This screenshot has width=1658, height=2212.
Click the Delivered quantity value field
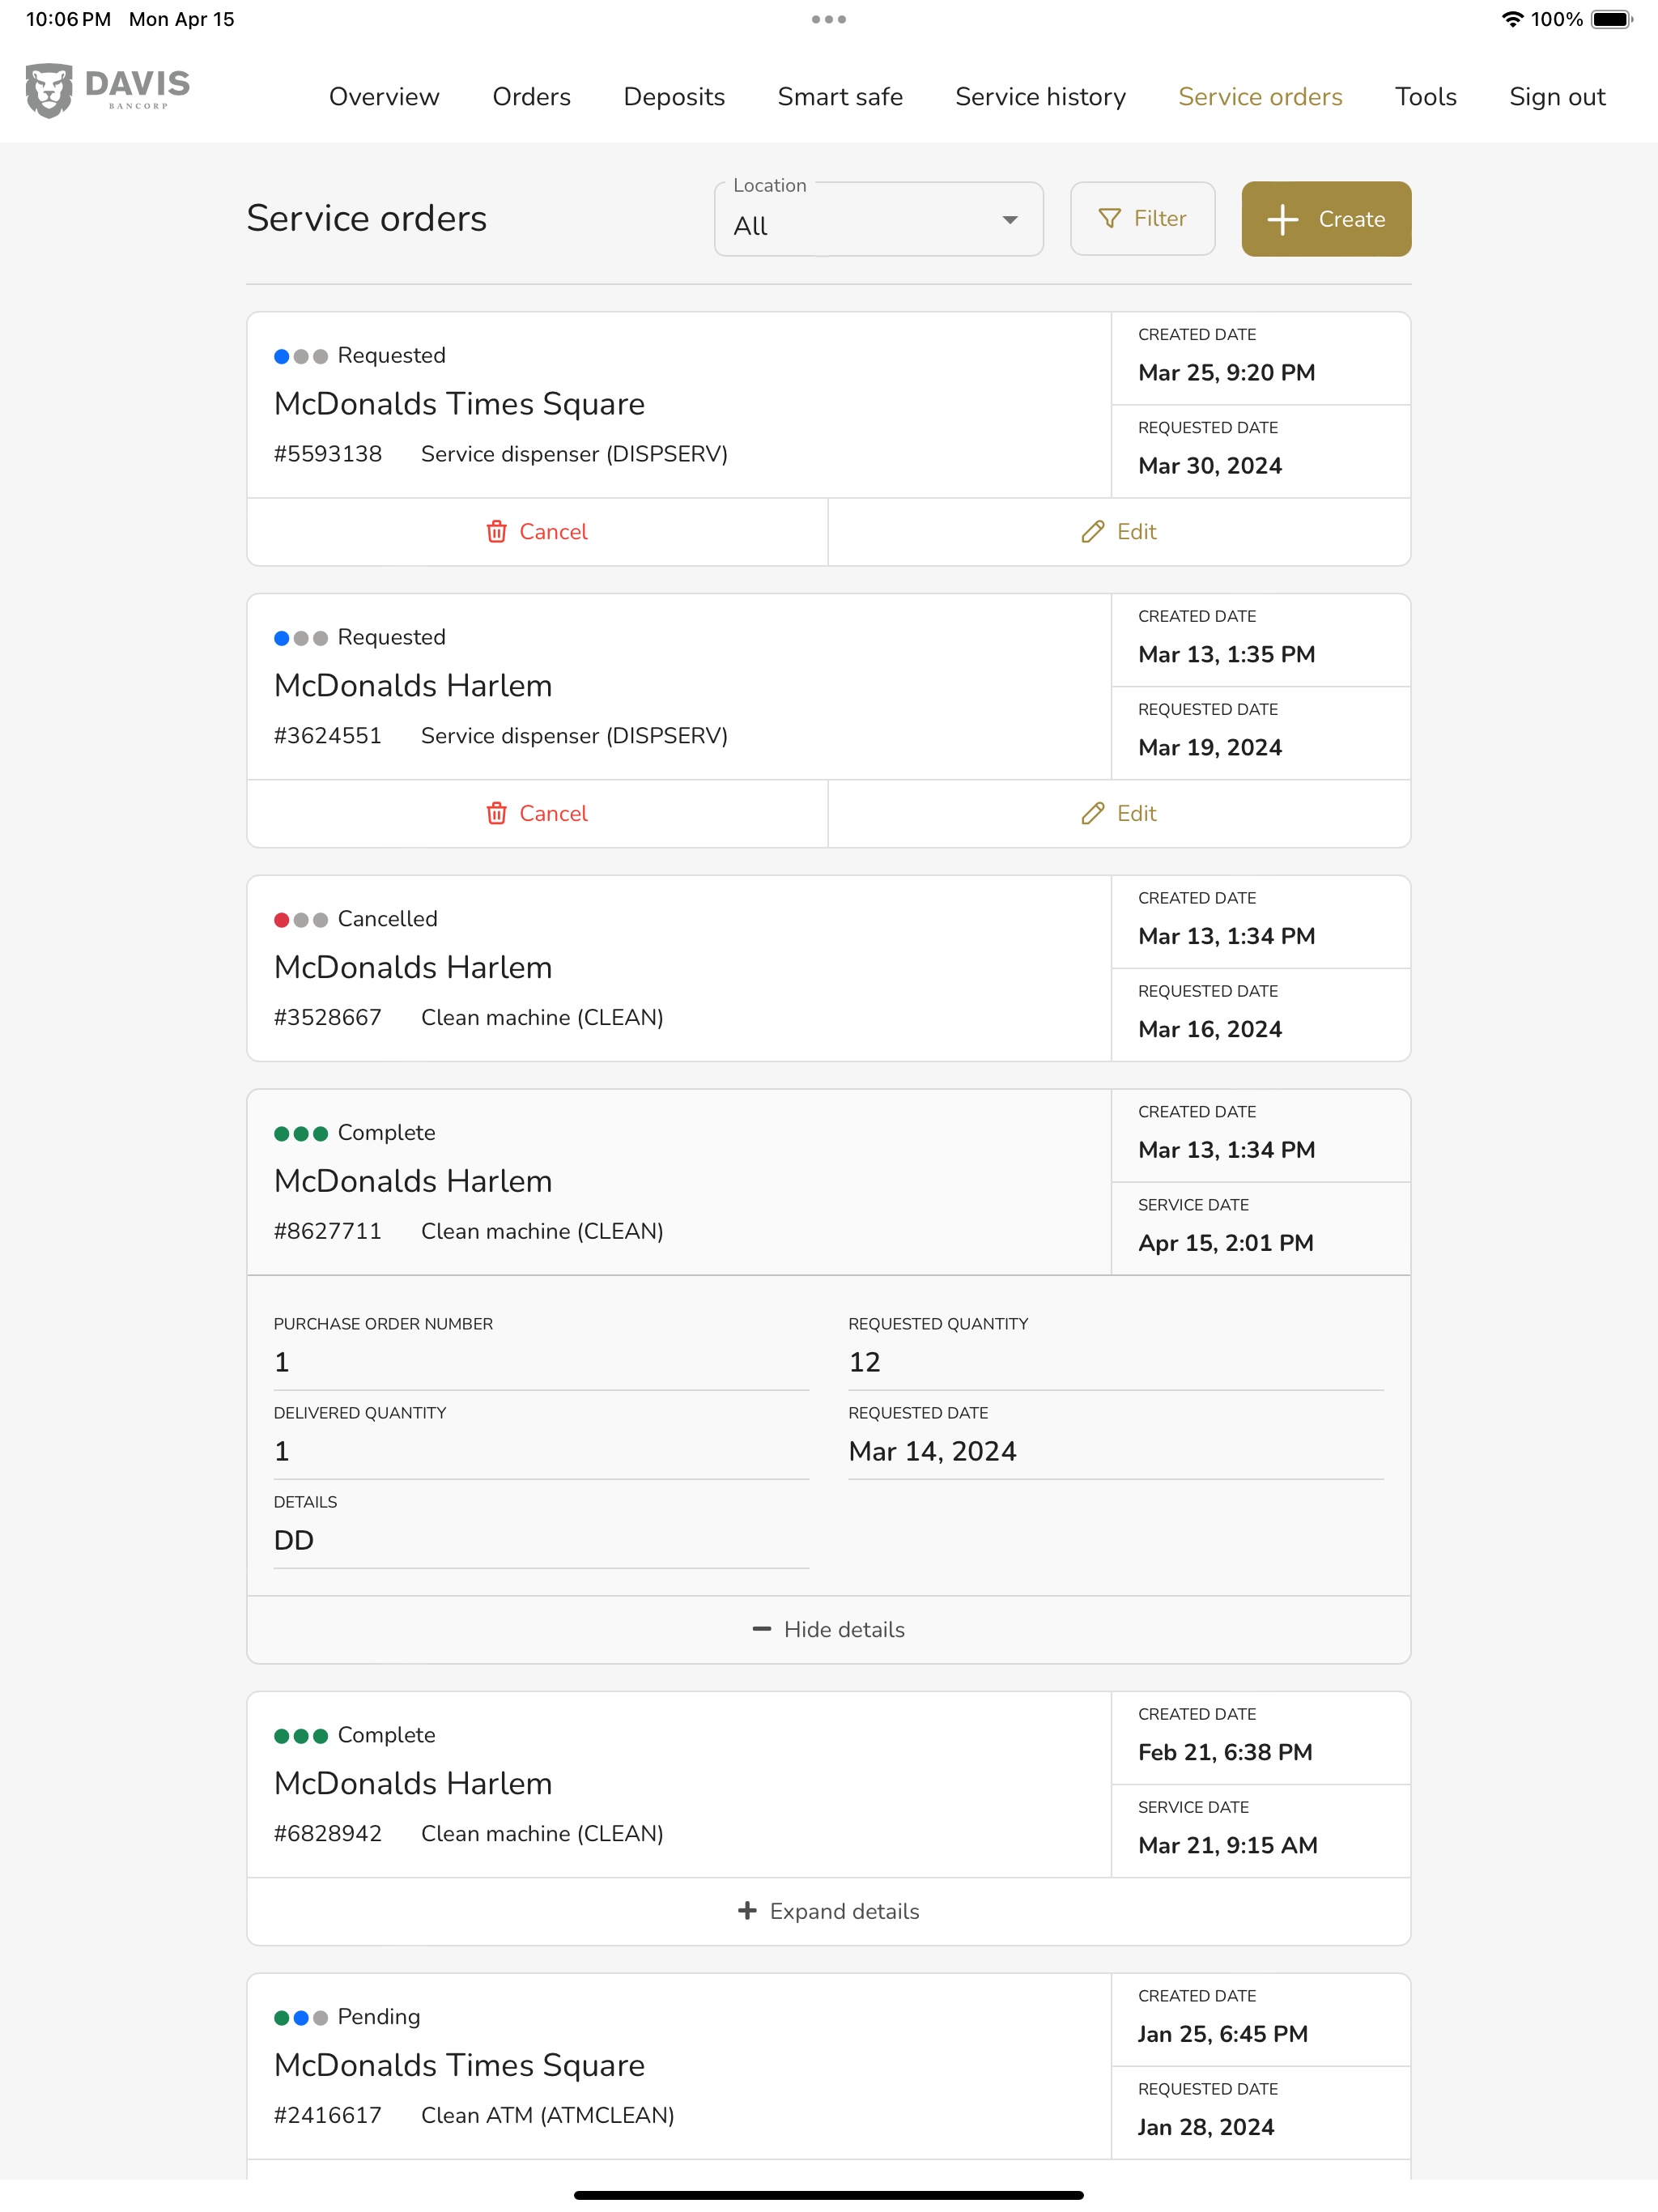point(541,1452)
